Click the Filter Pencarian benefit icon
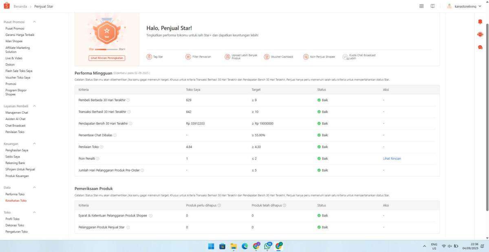Viewport: 489px width, 252px height. point(188,57)
